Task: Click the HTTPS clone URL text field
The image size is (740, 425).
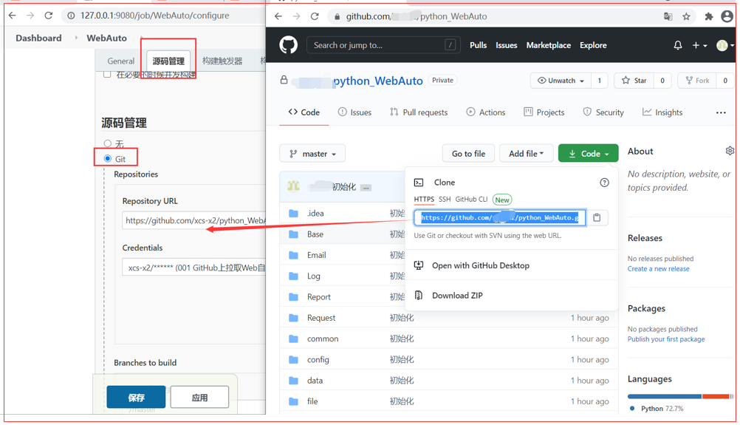Action: tap(500, 218)
